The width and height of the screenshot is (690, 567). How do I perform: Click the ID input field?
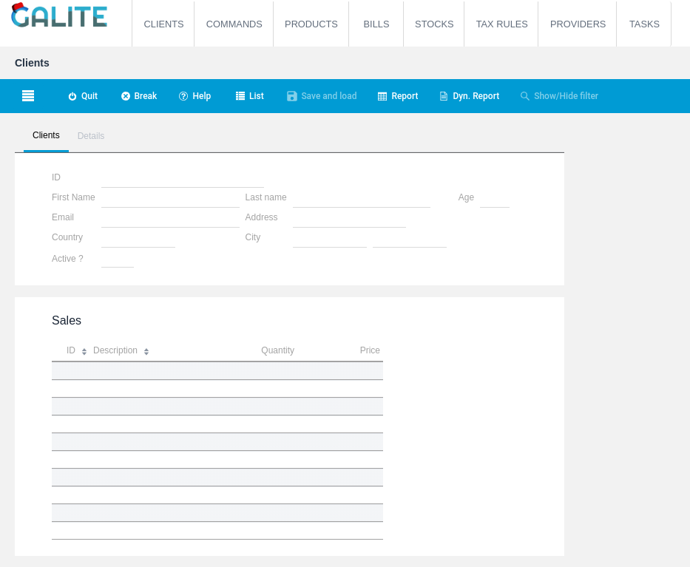pos(183,178)
